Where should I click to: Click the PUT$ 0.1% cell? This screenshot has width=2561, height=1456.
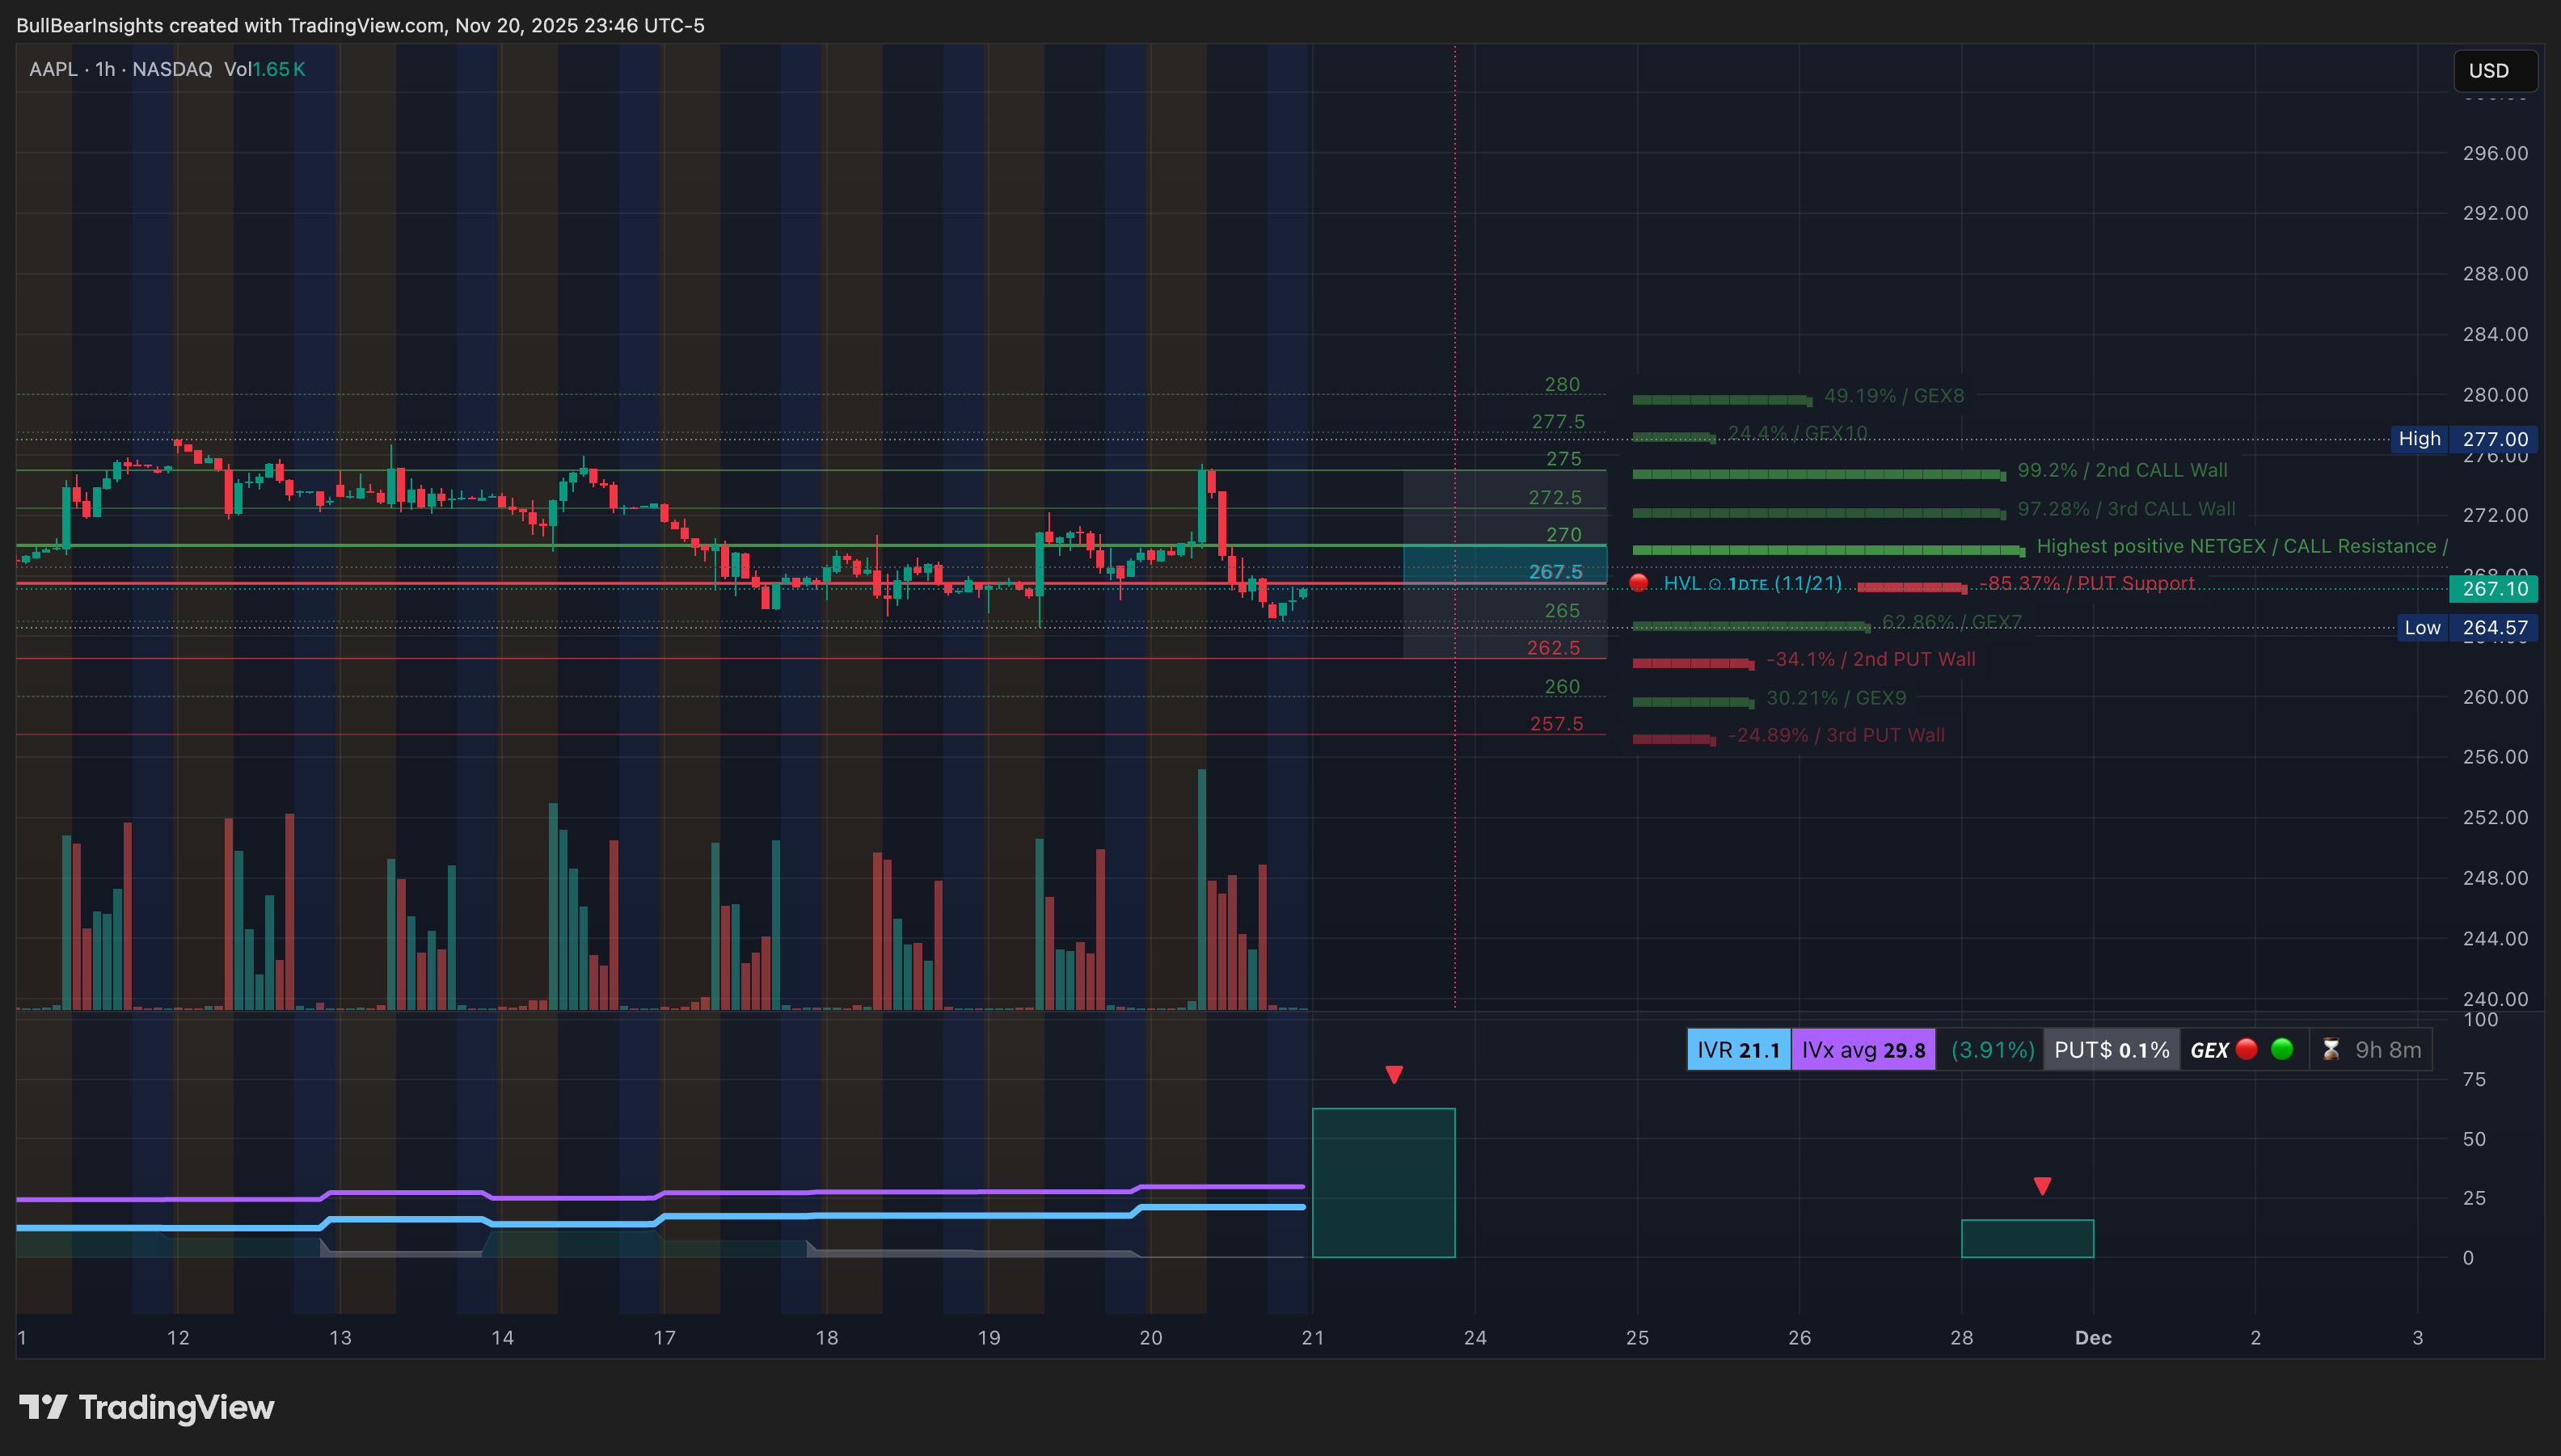tap(2111, 1050)
